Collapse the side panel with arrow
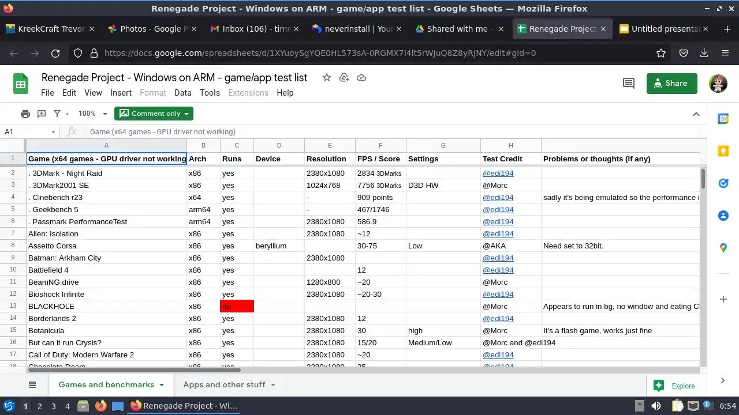Viewport: 739px width, 415px height. pos(723,380)
